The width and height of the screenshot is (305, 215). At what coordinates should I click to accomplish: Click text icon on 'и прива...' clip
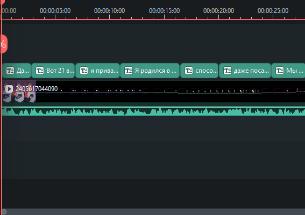pyautogui.click(x=84, y=71)
